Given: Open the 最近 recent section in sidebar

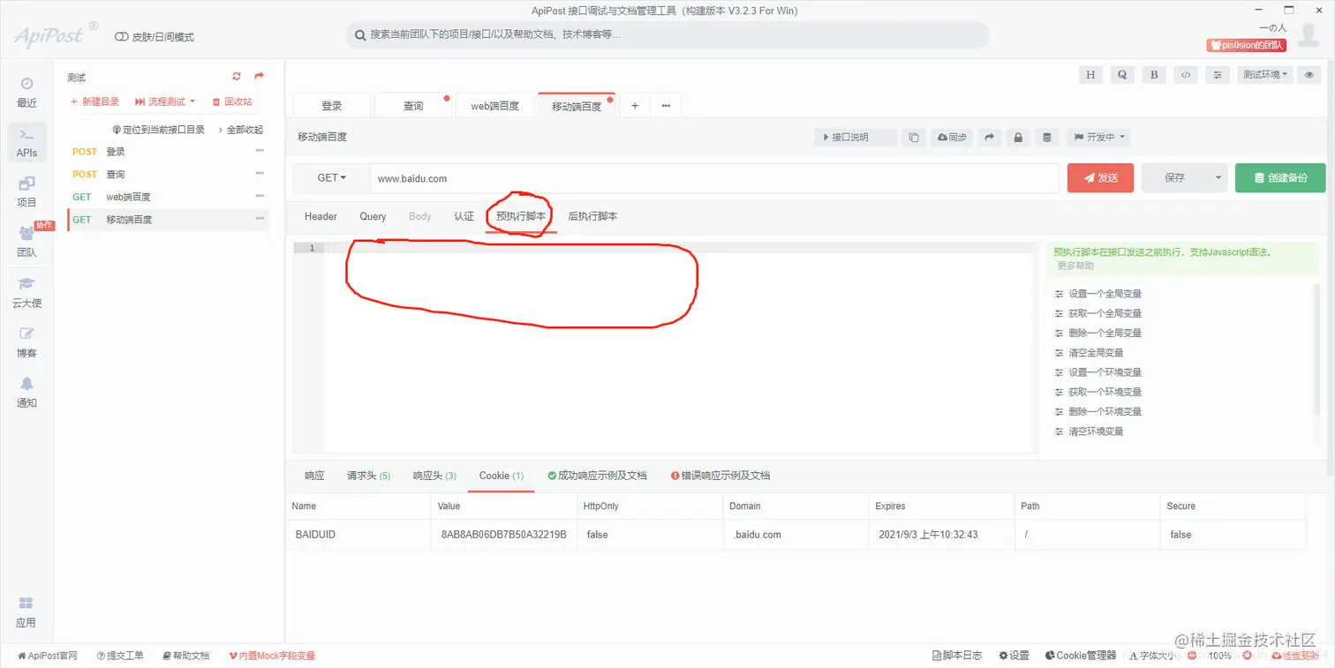Looking at the screenshot, I should coord(26,92).
